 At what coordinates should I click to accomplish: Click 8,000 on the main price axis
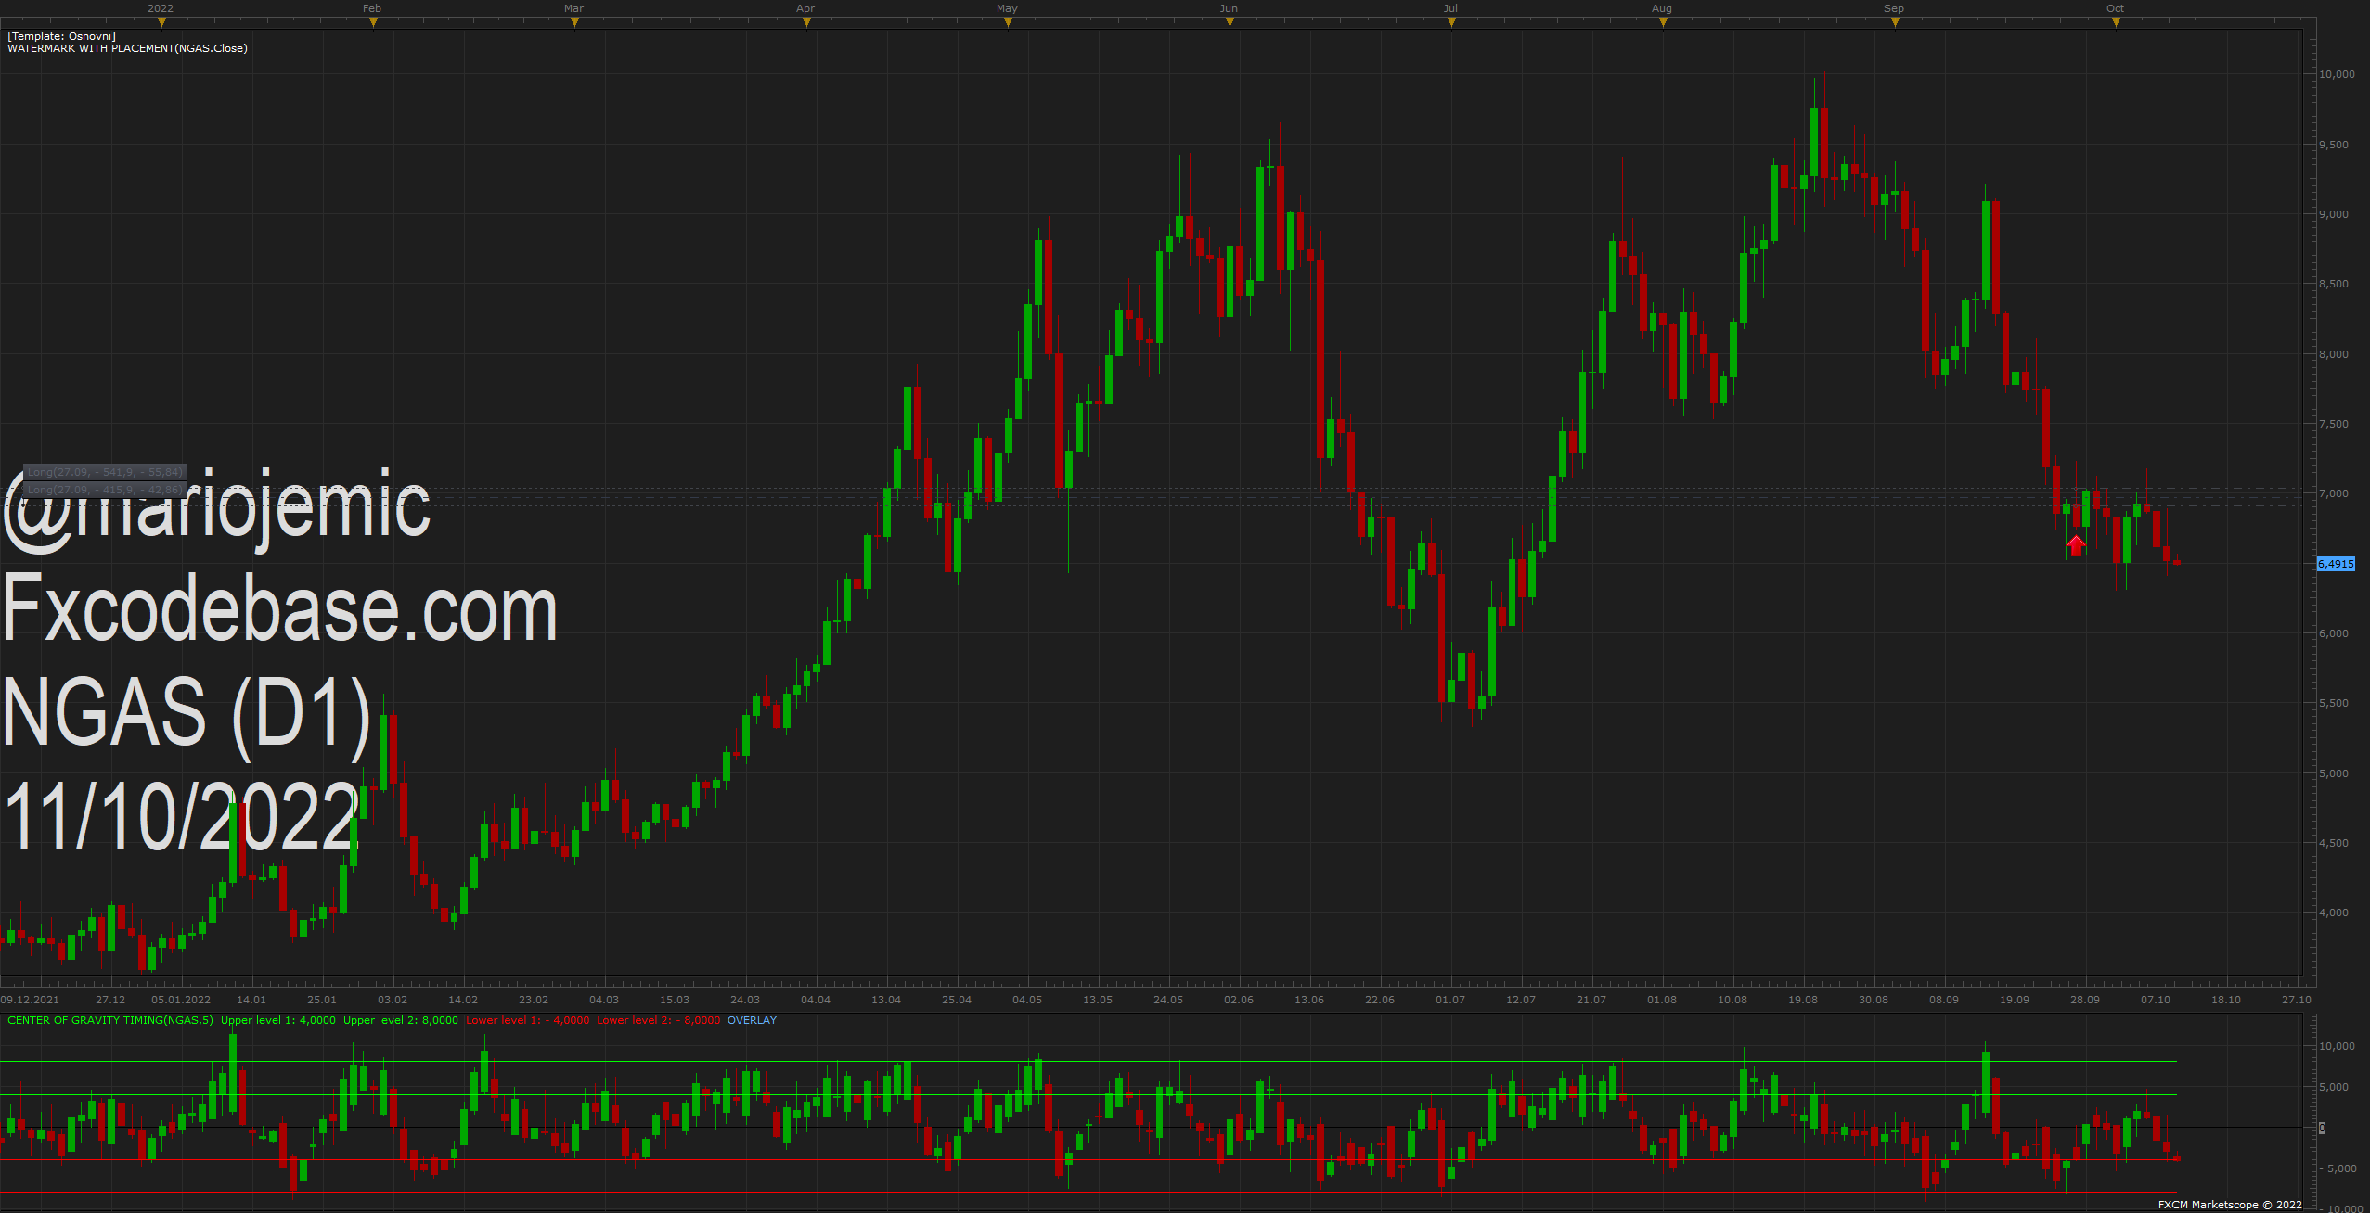(x=2334, y=354)
